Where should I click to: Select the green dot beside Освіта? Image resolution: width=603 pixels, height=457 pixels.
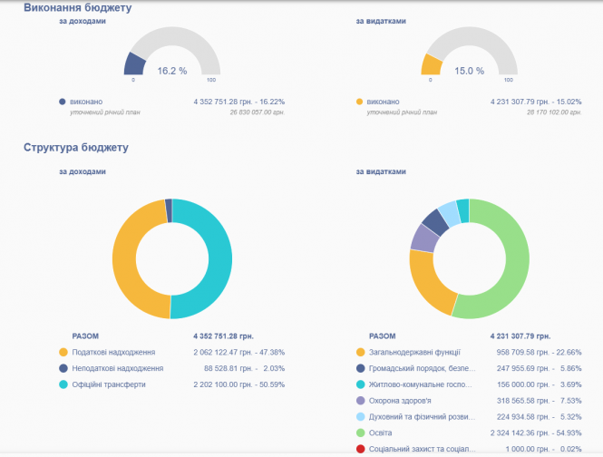(x=361, y=433)
